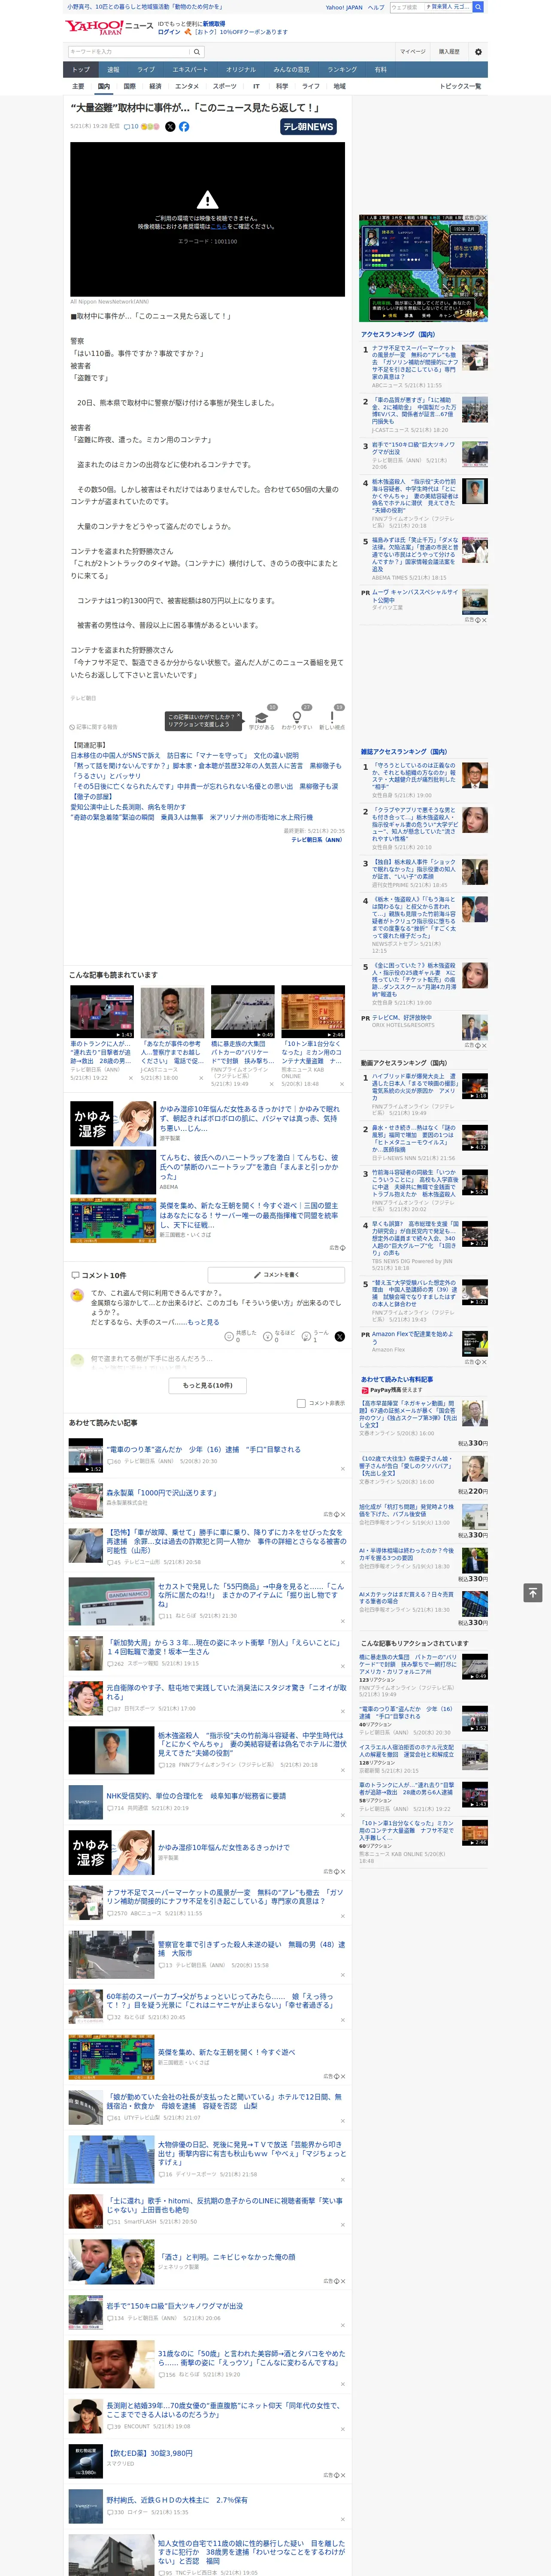This screenshot has width=551, height=2576.
Task: Click the pencil コメントを書く button
Action: [276, 1275]
